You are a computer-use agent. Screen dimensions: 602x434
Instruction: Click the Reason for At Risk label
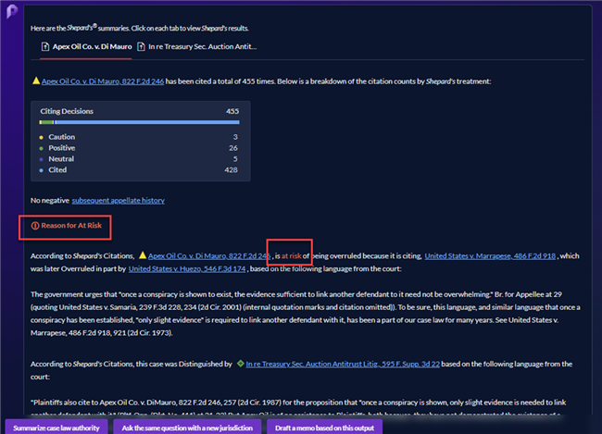[71, 226]
